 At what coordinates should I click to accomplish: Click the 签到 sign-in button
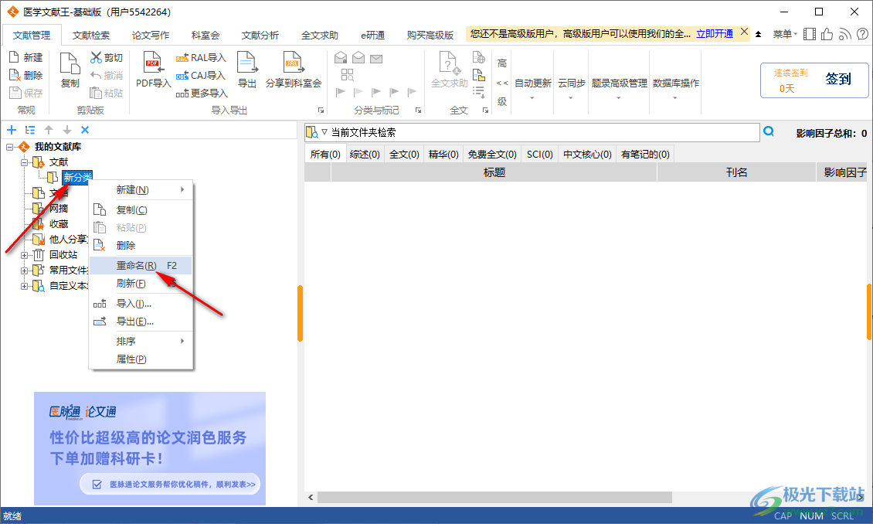[814, 80]
